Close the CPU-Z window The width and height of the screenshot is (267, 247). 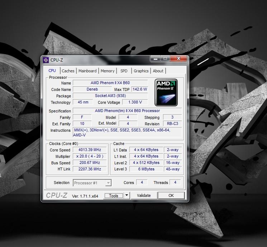click(178, 58)
